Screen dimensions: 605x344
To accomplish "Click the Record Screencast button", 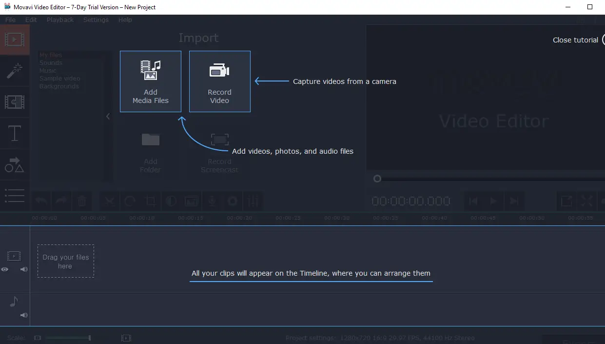I will click(220, 151).
